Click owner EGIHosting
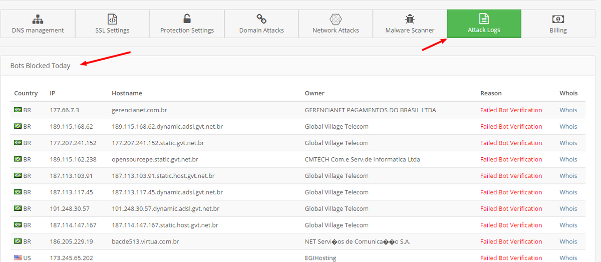Viewport: 601px width, 262px height. click(x=321, y=258)
